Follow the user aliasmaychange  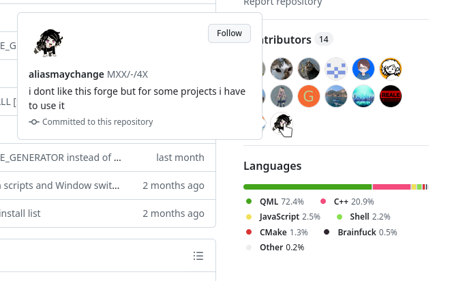(229, 33)
